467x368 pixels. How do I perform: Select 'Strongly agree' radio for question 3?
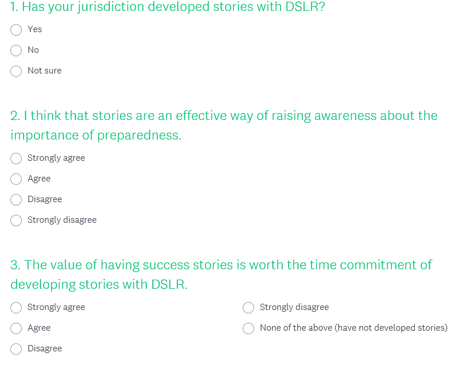tap(17, 307)
